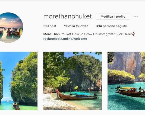The image size is (145, 115).
Task: Click the yellow boat canopy in right photo
Action: point(127,88)
